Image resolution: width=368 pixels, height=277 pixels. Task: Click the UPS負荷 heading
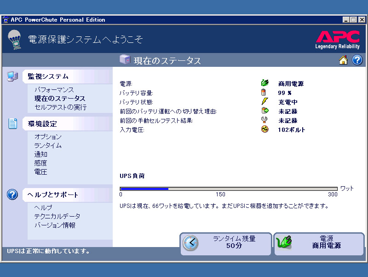[x=132, y=176]
